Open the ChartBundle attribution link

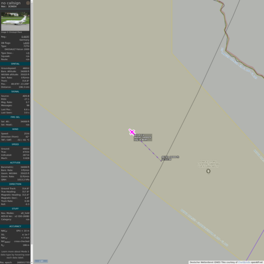pyautogui.click(x=244, y=262)
